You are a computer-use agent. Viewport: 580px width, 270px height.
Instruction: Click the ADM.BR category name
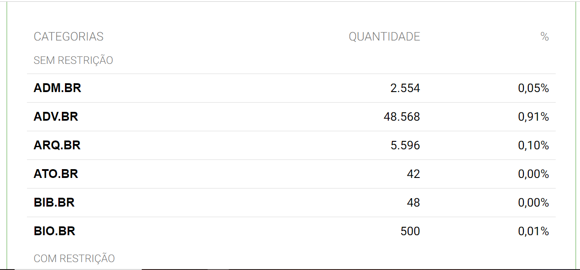click(x=57, y=88)
